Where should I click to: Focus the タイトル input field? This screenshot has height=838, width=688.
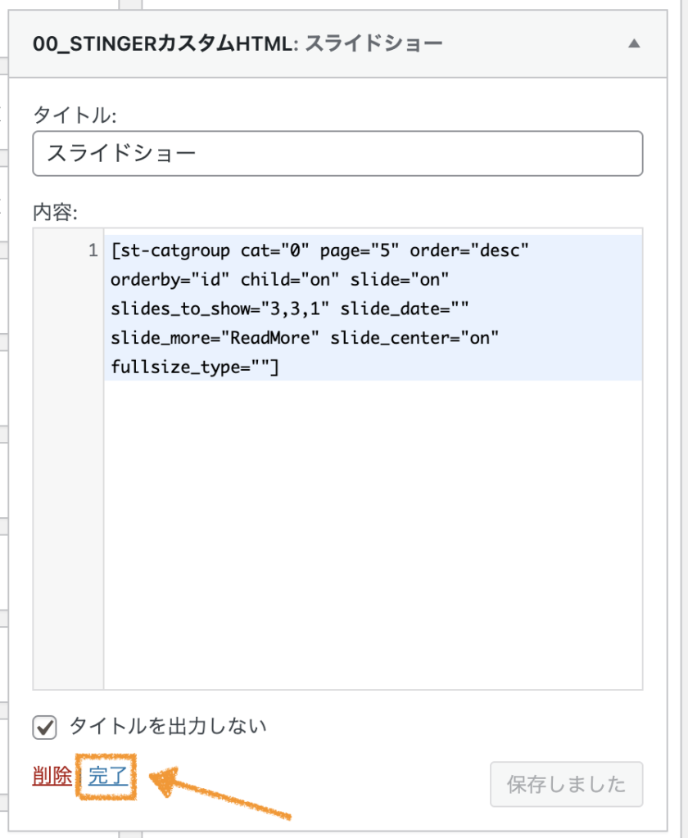(337, 153)
